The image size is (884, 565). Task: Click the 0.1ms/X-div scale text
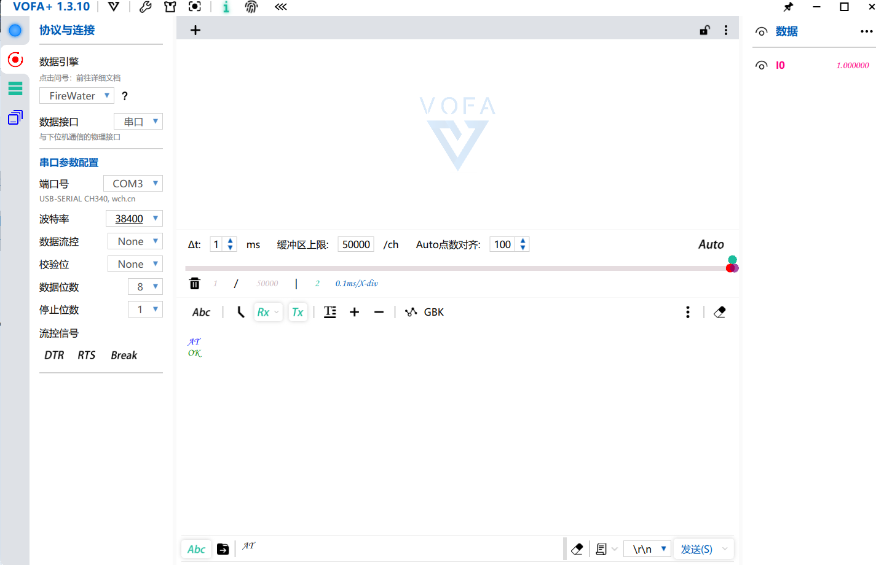[357, 283]
